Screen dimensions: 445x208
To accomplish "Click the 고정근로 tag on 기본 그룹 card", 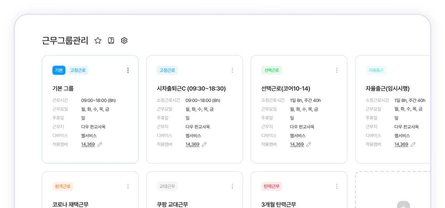I will 78,71.
